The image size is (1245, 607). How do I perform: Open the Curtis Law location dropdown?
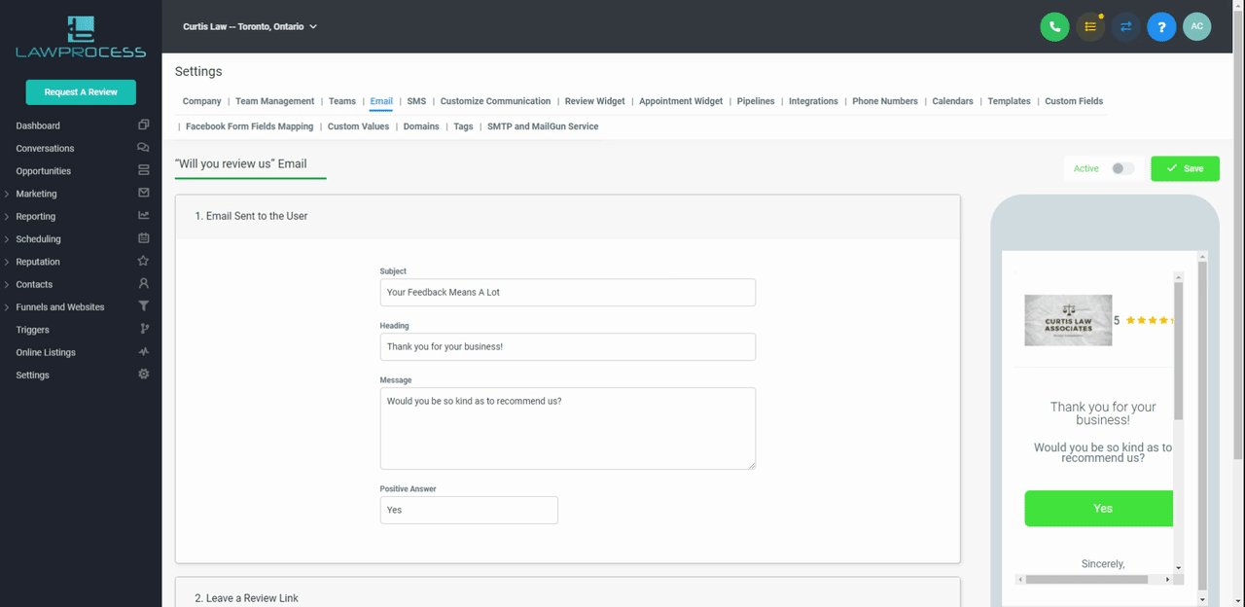(x=250, y=27)
